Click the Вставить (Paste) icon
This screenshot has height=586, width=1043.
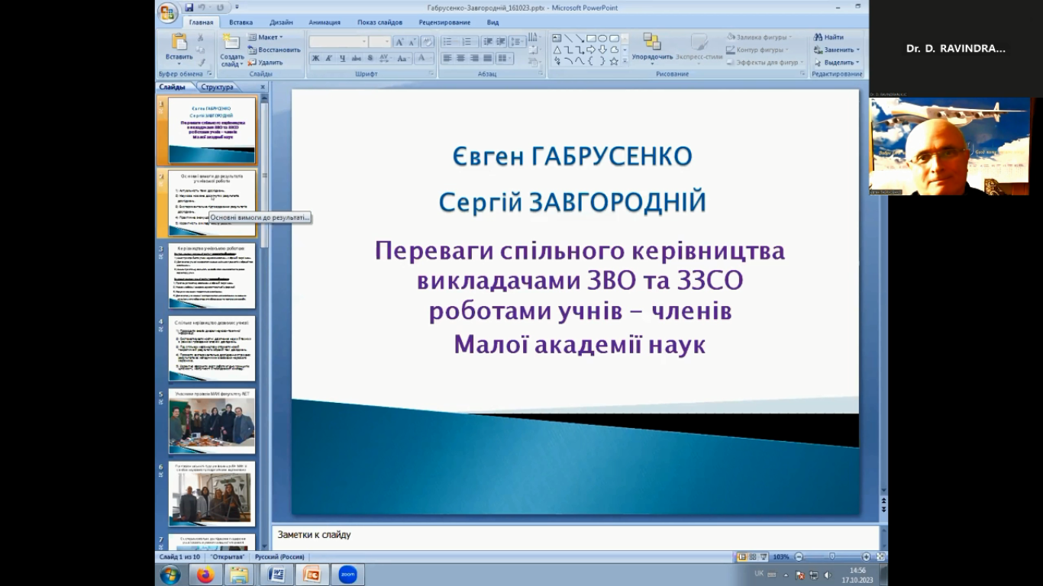point(179,44)
